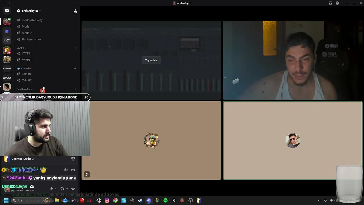Viewport: 364px width, 205px height.
Task: Open the server with 36 unread badge
Action: 7,50
